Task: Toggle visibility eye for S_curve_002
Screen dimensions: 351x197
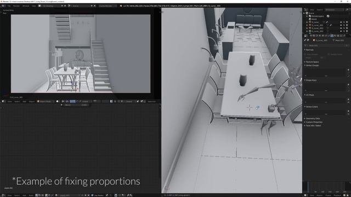Action: 341,28
